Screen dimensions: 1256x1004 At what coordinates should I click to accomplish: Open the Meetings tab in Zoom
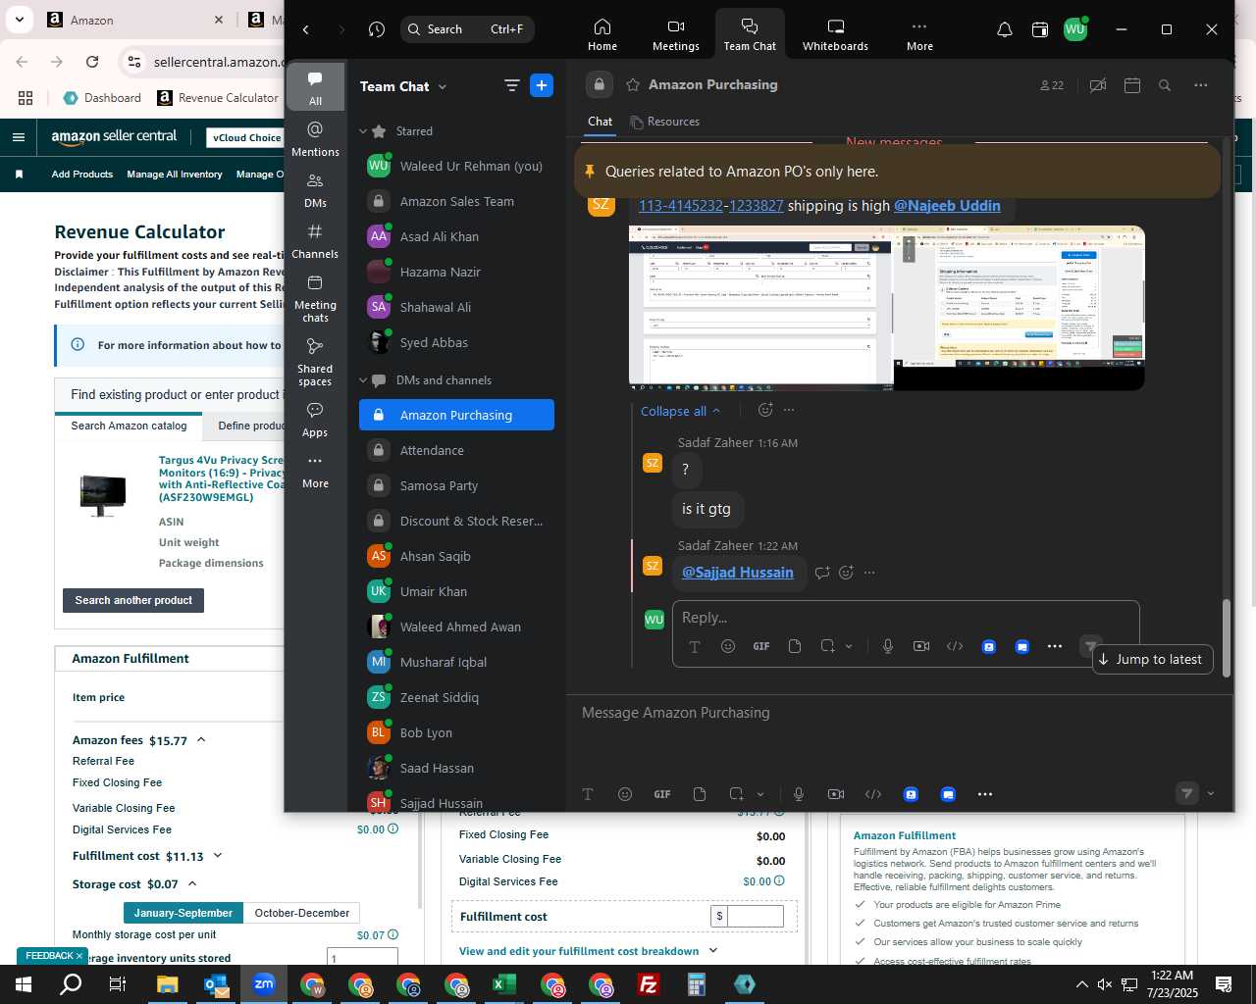tap(676, 33)
